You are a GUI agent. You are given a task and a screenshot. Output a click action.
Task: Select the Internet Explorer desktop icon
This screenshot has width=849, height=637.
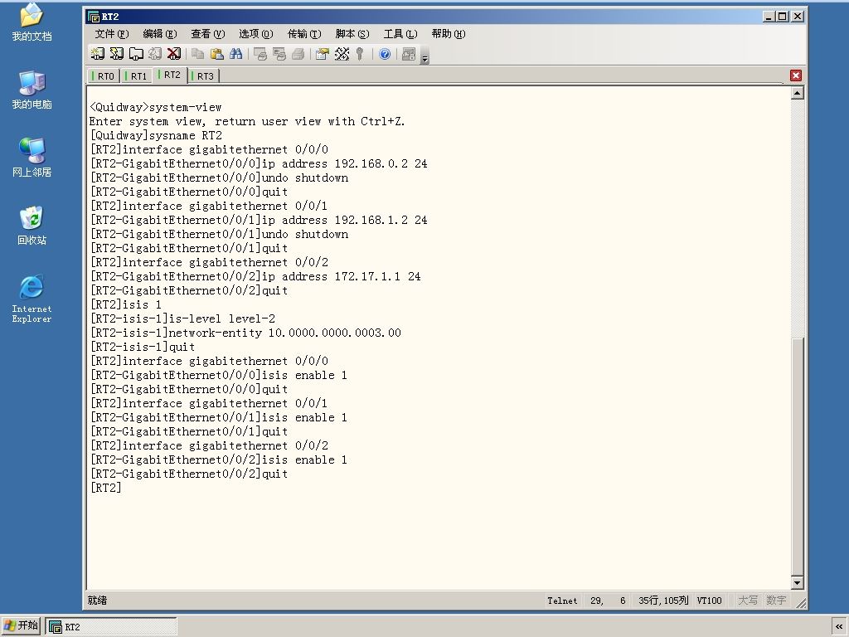[32, 299]
